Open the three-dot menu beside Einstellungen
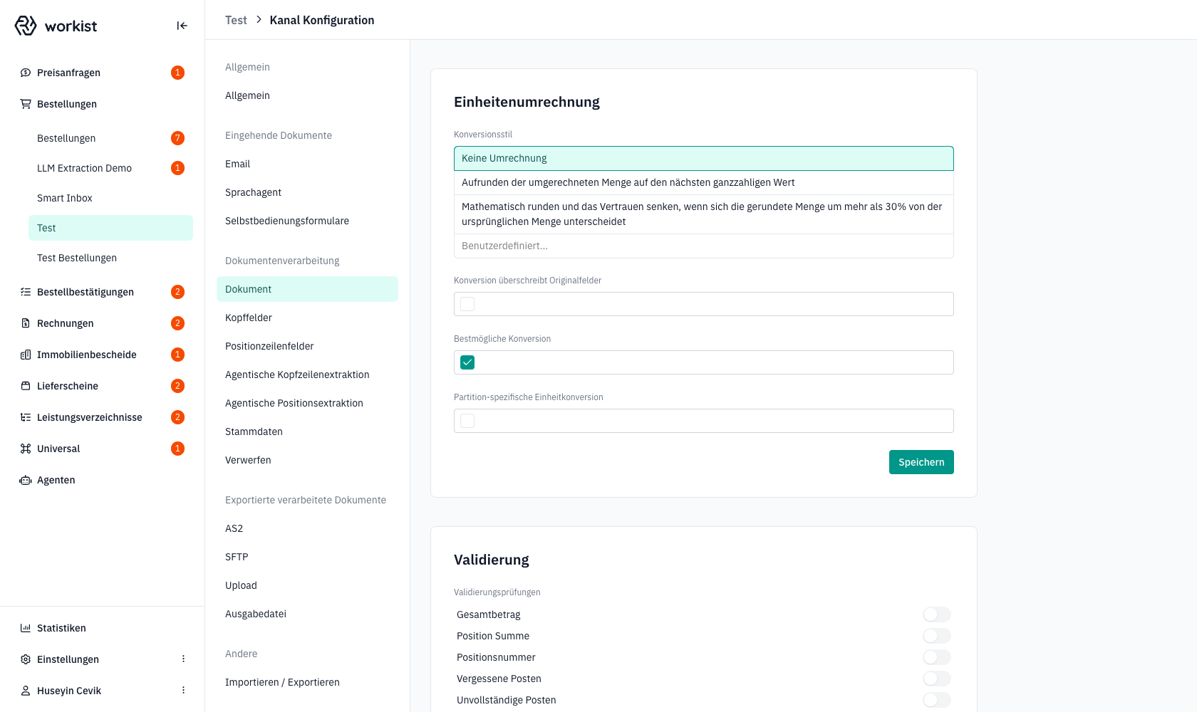Image resolution: width=1197 pixels, height=712 pixels. coord(183,659)
